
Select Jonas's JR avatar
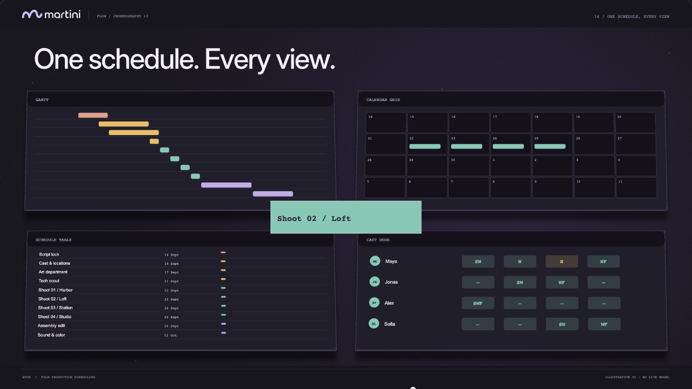coord(375,281)
